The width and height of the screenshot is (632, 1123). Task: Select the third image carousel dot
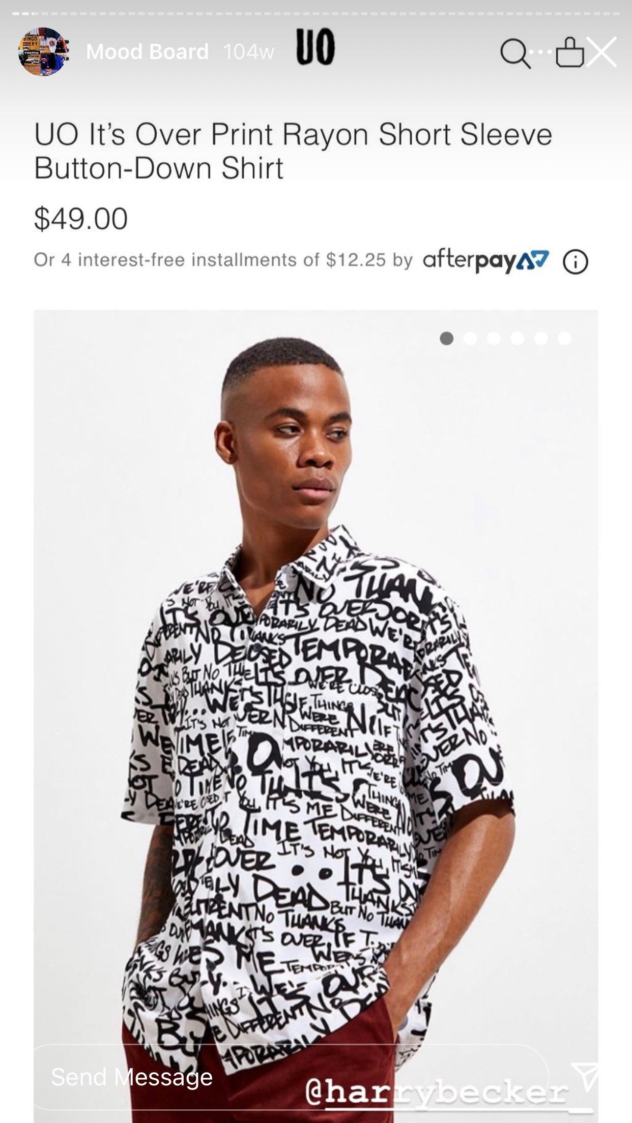coord(494,339)
